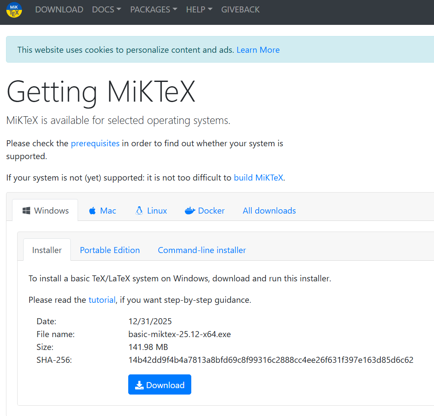
Task: Expand the HELP dropdown menu
Action: [x=199, y=10]
